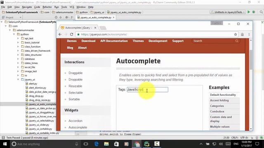The width and height of the screenshot is (264, 148).
Task: Click the search magnifier icon on jQuery site
Action: (237, 41)
